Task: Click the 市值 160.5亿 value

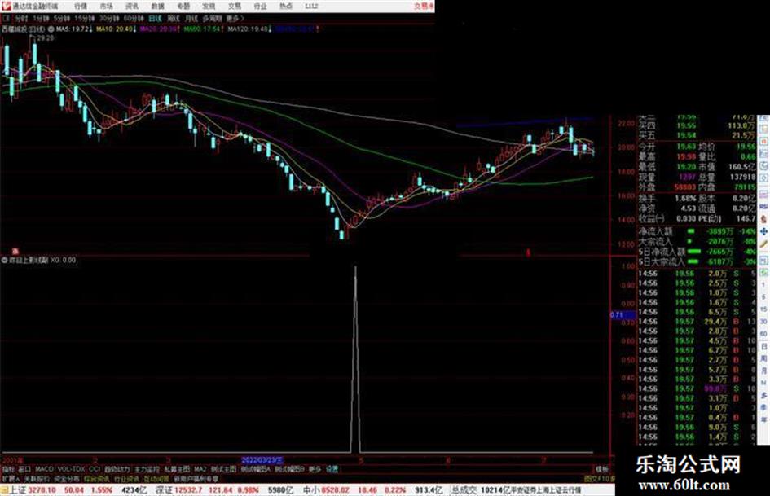Action: pos(741,167)
